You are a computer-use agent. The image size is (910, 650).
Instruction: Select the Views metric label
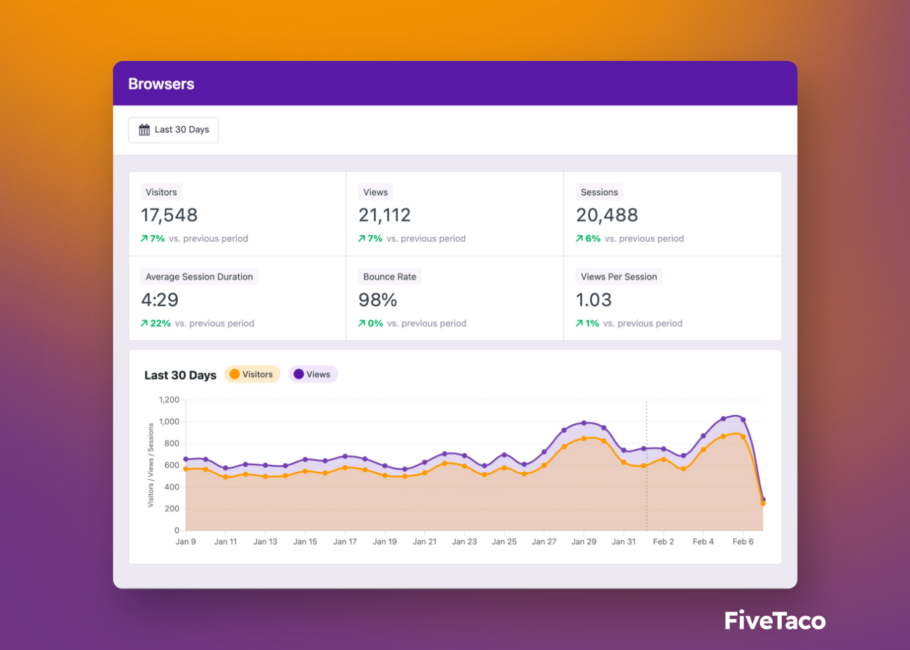pos(375,192)
